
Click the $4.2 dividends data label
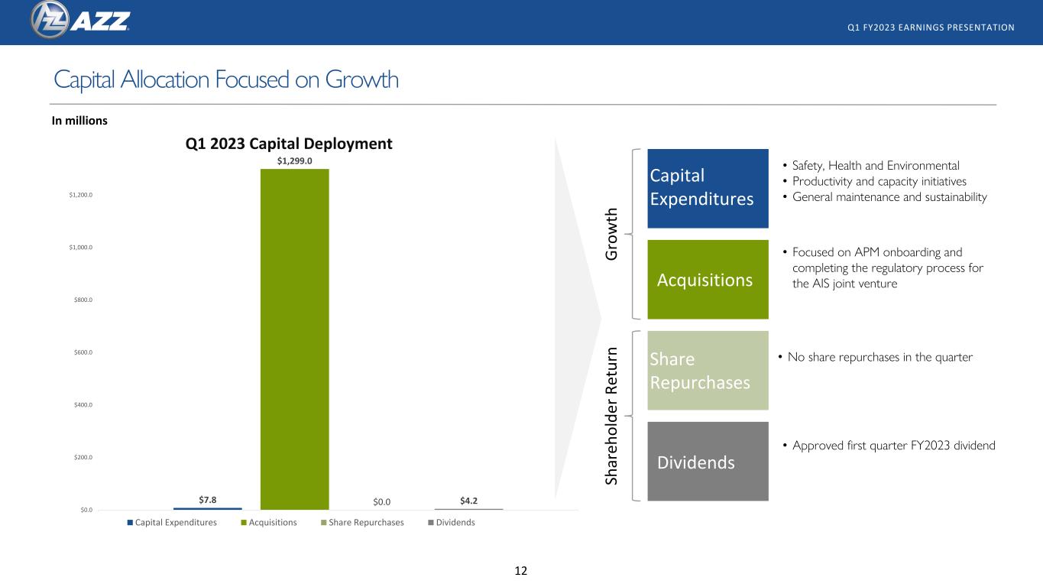(469, 500)
